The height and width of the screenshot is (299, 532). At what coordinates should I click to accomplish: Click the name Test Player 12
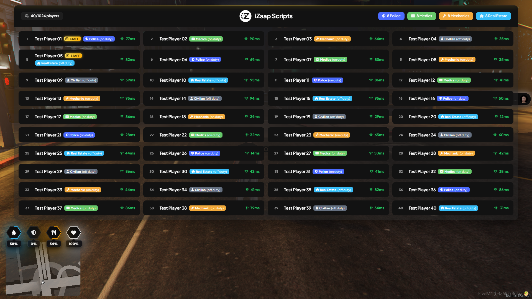tap(421, 80)
